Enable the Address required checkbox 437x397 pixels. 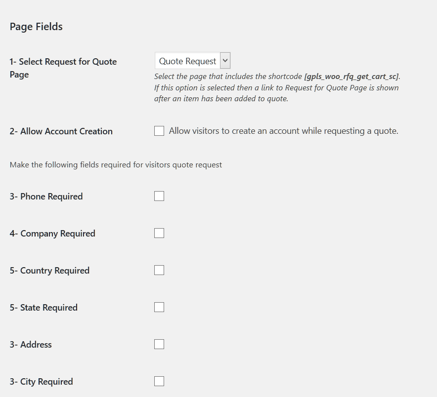point(159,344)
